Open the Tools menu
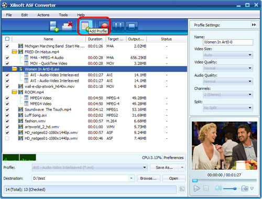Screen dimensions: 262x199 [63, 15]
